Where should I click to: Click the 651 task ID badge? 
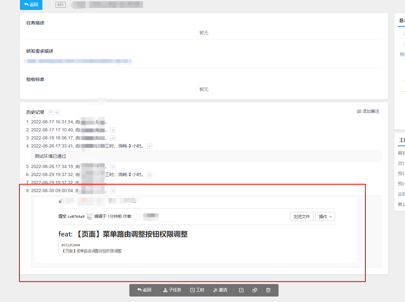tap(61, 5)
